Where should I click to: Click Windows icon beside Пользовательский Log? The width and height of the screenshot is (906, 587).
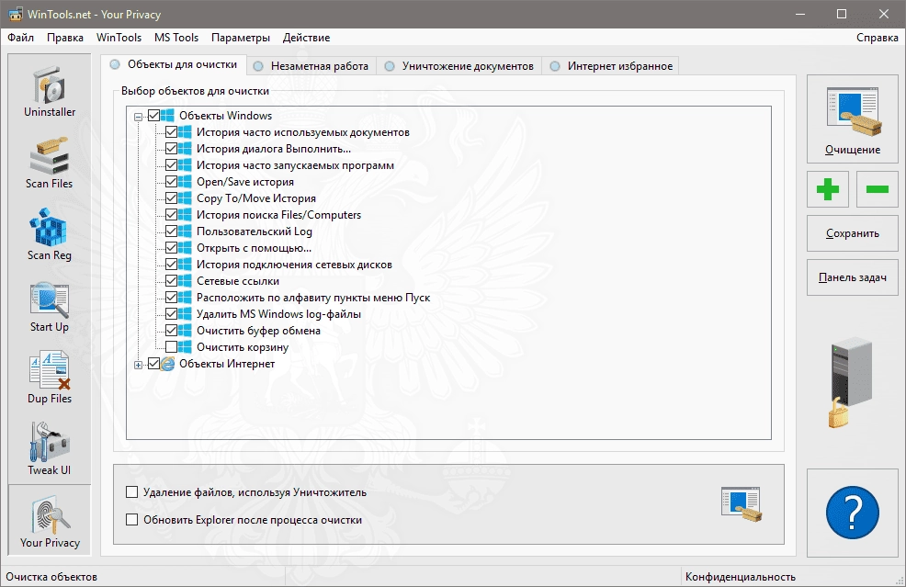click(185, 231)
